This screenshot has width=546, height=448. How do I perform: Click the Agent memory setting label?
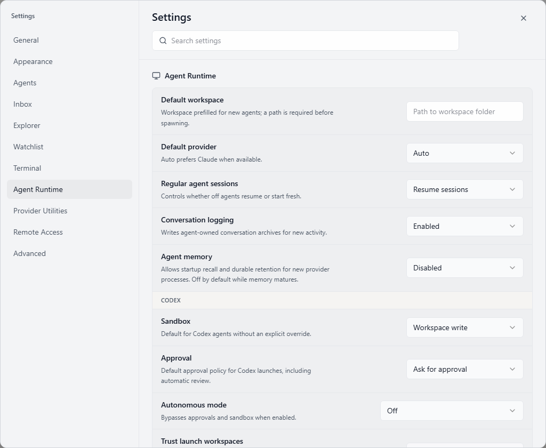187,257
